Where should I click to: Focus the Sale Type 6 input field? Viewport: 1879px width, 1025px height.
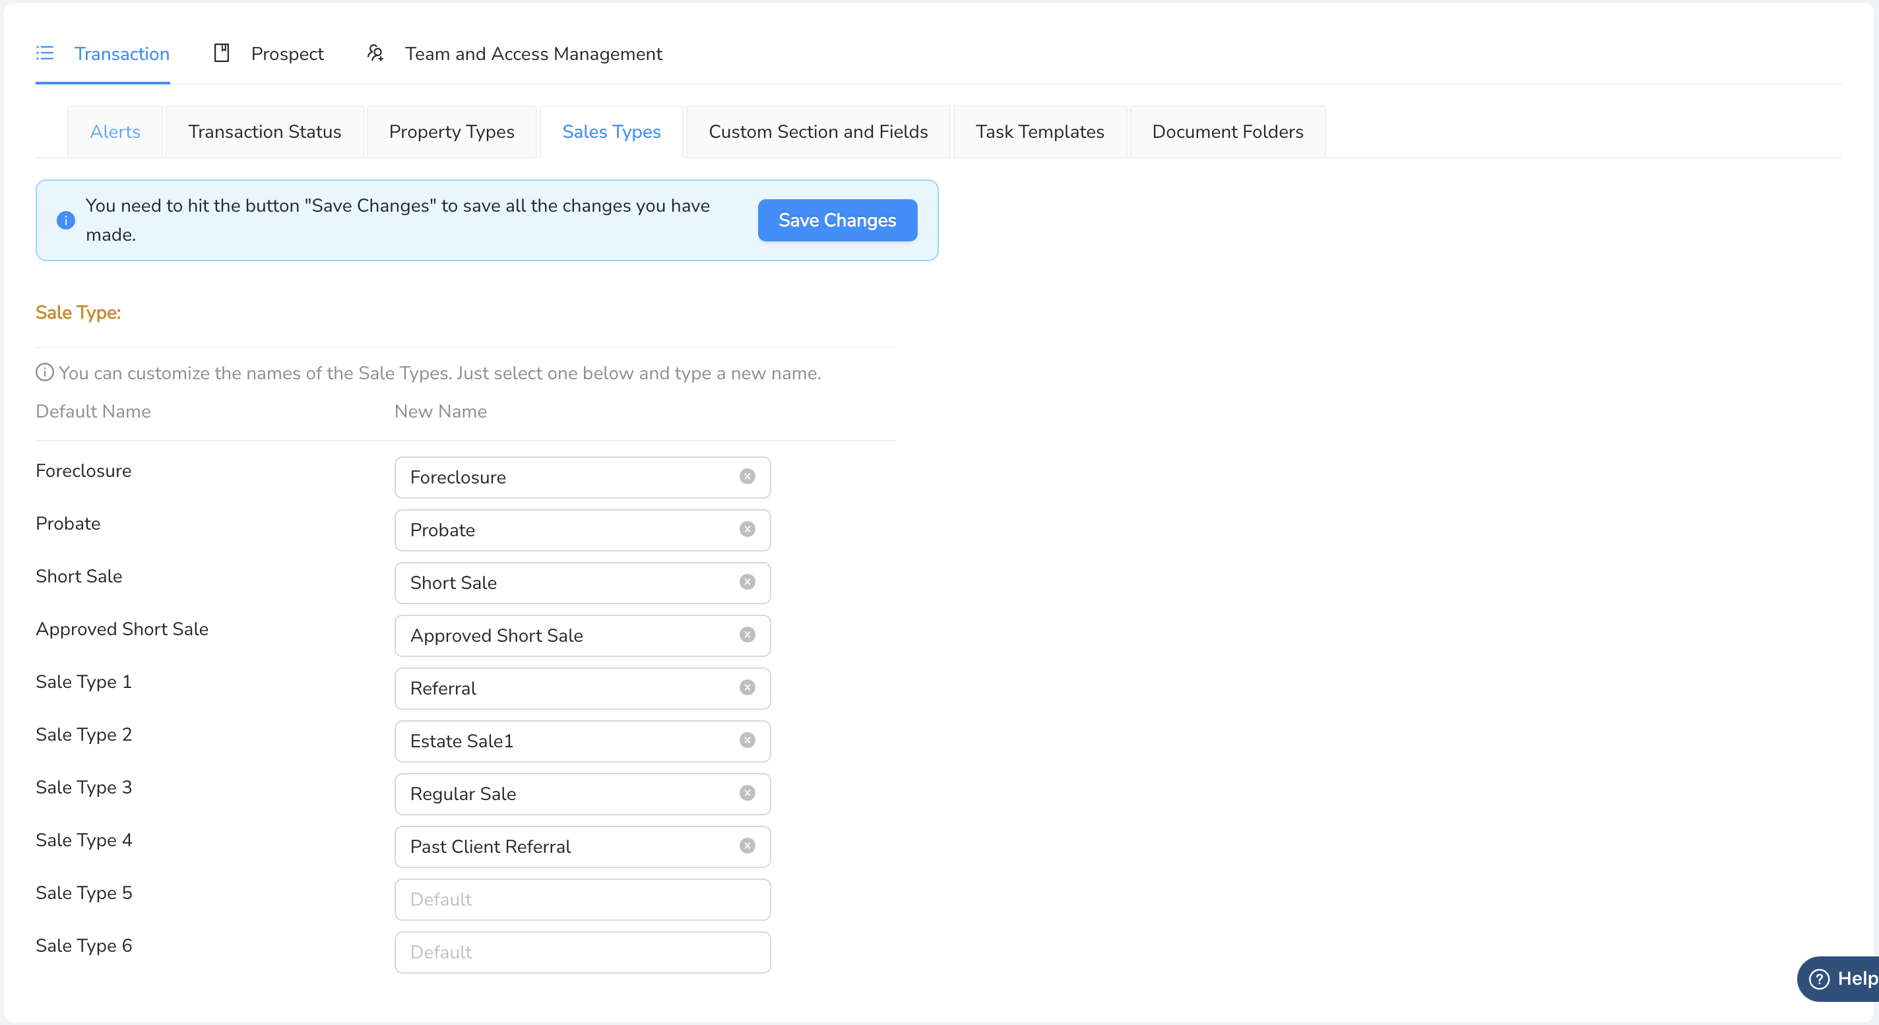pyautogui.click(x=582, y=951)
